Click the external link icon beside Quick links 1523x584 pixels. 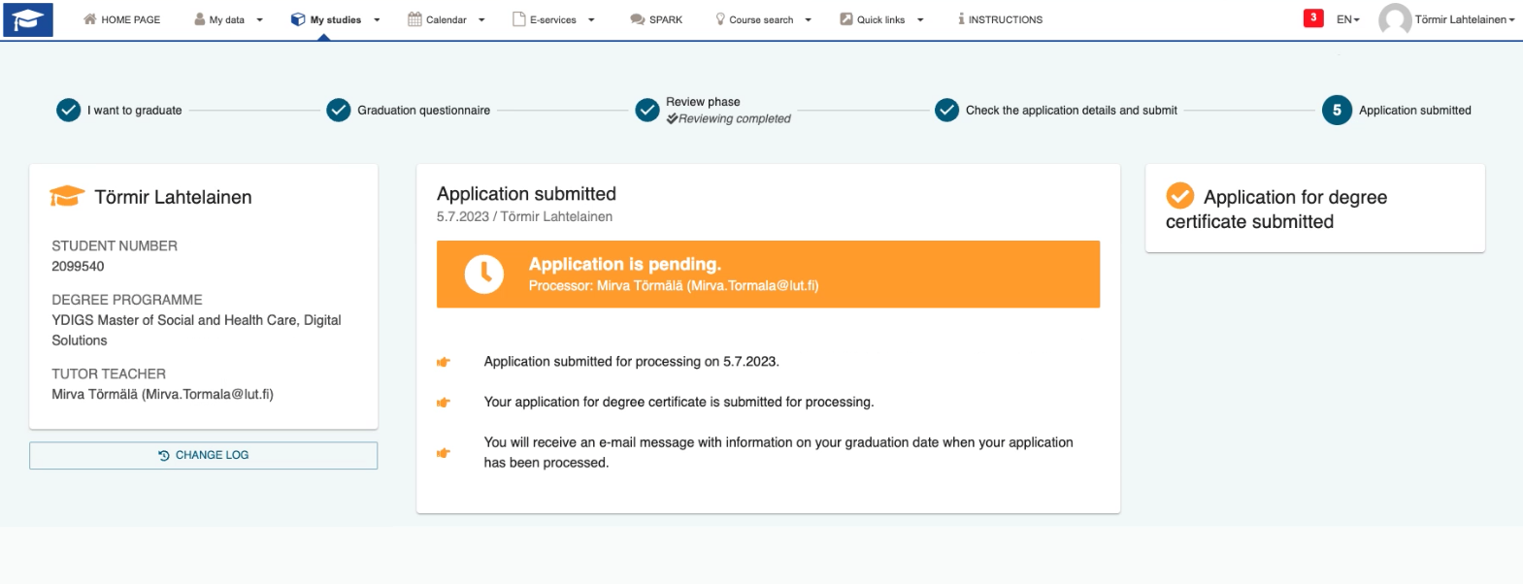[x=846, y=19]
